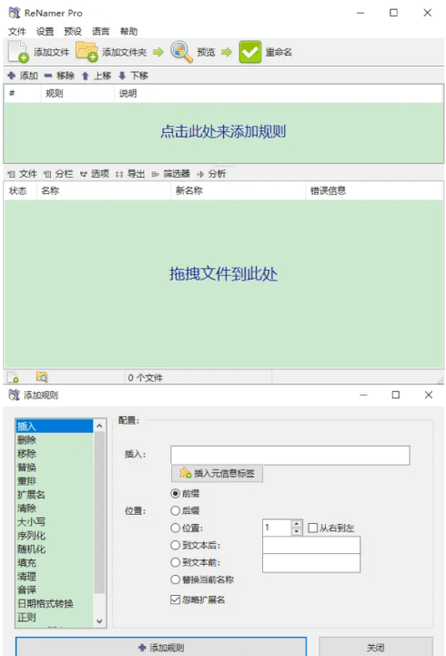Click the 插入 text input field

click(x=290, y=456)
